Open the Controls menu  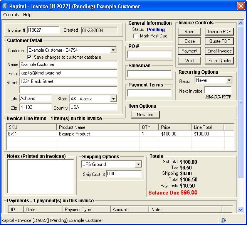point(11,15)
